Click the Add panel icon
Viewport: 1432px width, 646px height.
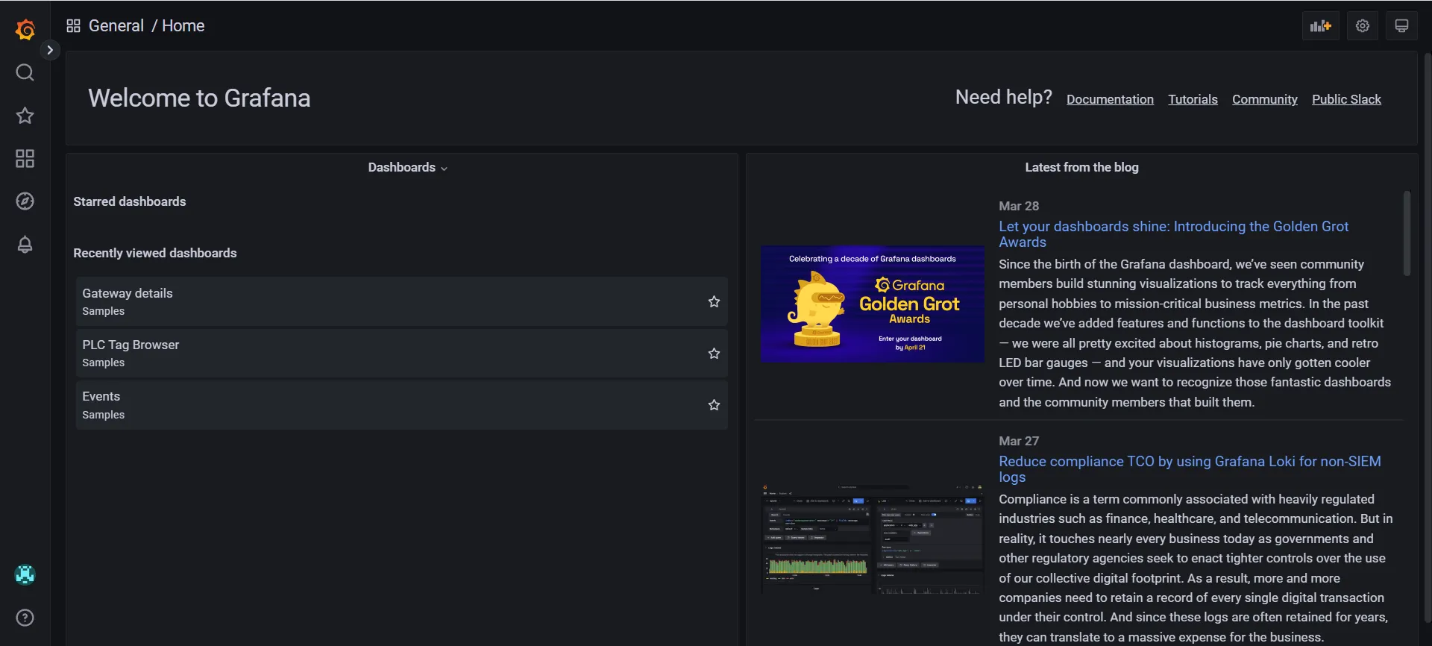pos(1320,26)
